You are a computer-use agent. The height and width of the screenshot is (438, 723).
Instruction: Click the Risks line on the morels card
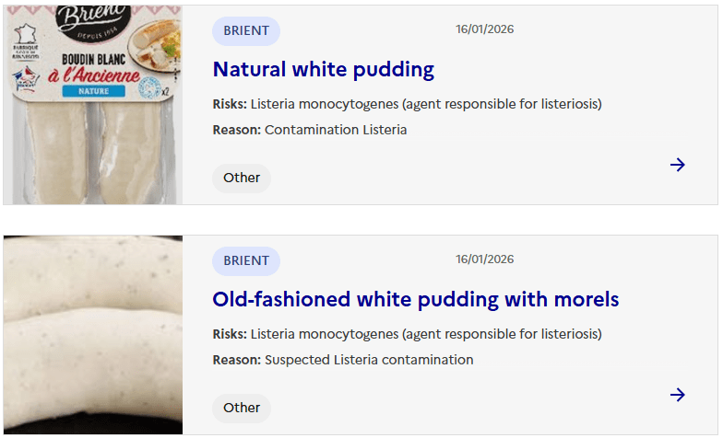[407, 334]
